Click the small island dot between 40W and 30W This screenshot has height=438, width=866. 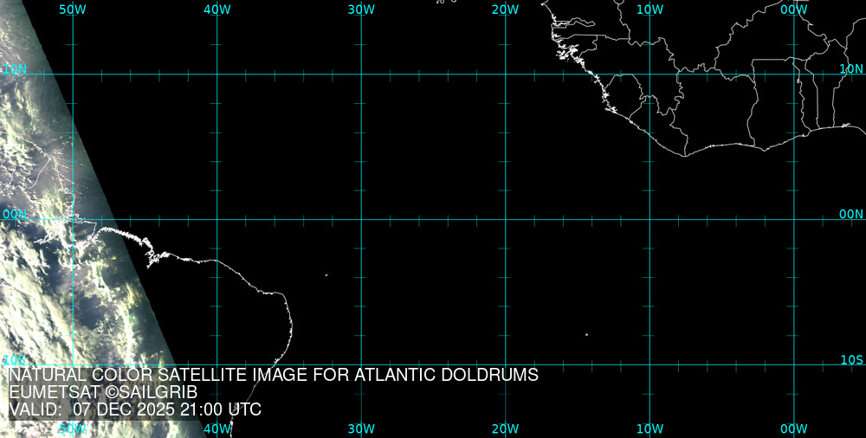click(326, 275)
